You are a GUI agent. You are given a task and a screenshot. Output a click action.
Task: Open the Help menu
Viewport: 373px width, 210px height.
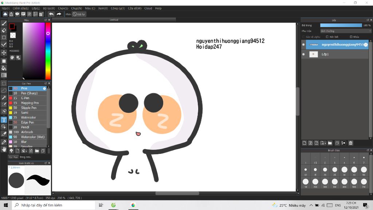click(x=158, y=8)
